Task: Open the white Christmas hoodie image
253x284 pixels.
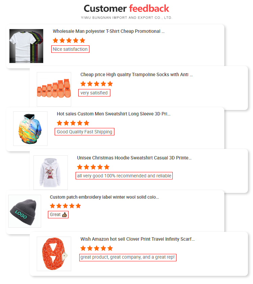Action: point(51,172)
